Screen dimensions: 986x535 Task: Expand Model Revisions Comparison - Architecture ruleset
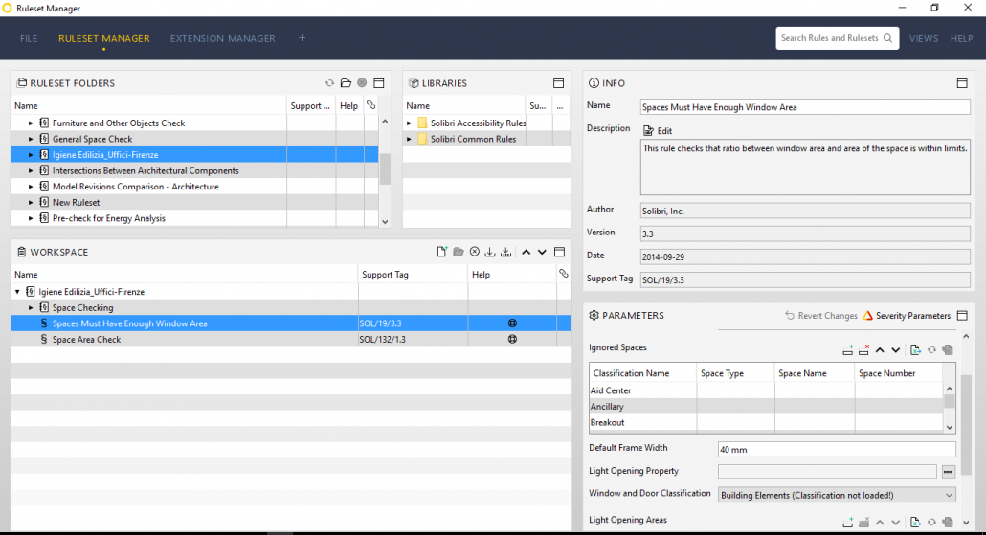click(31, 187)
